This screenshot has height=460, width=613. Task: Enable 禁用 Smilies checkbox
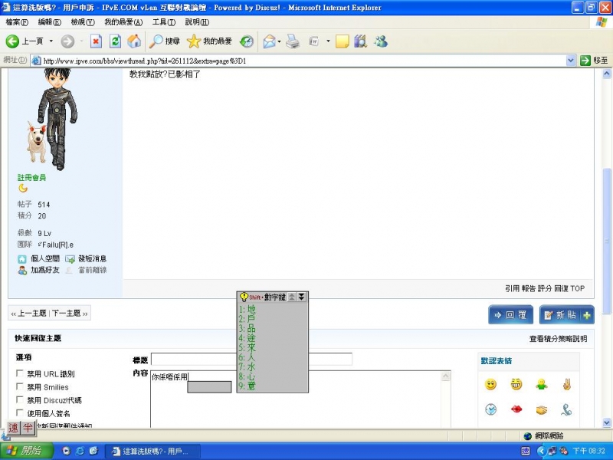(x=20, y=386)
